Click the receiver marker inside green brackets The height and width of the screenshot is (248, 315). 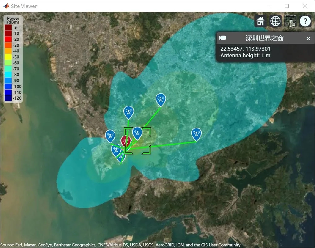tap(137, 133)
